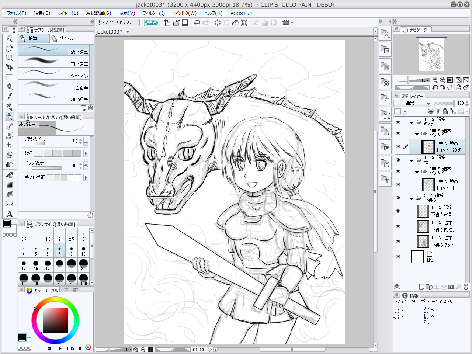
Task: Zoom out in the Navigator panel
Action: pos(435,80)
